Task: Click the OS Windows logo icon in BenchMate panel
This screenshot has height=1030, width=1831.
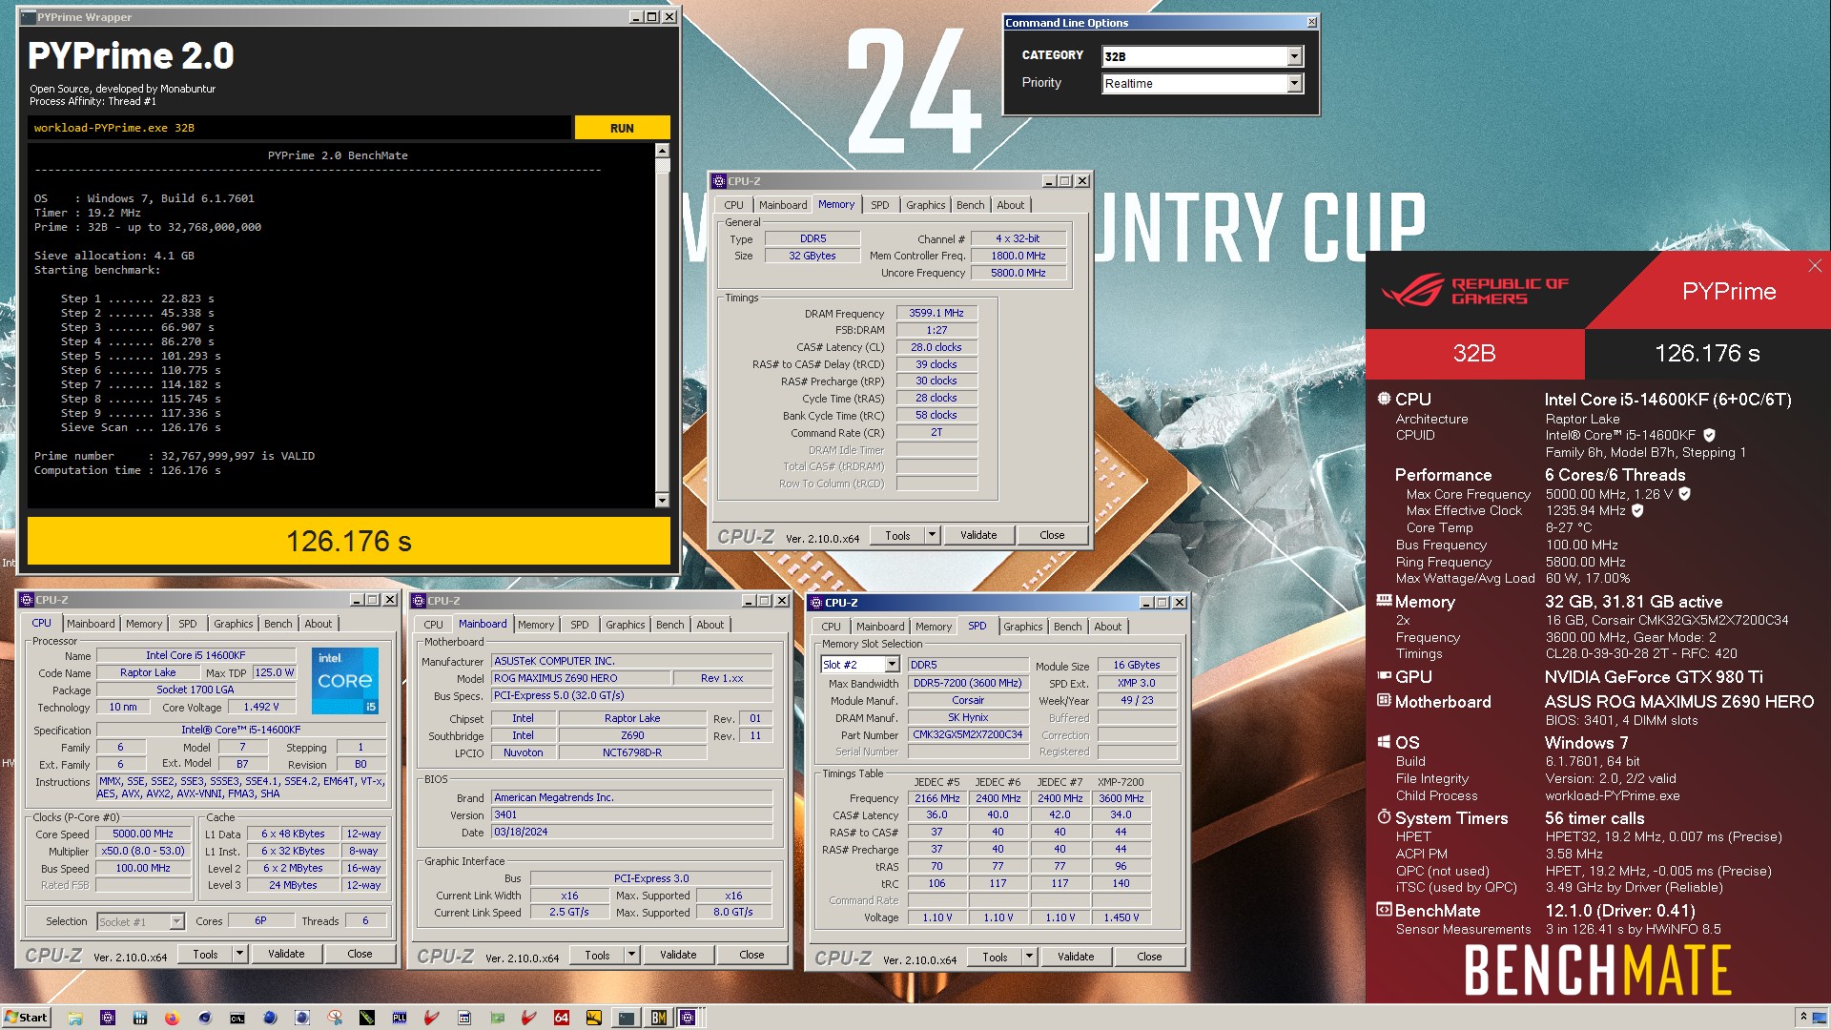Action: (x=1384, y=741)
